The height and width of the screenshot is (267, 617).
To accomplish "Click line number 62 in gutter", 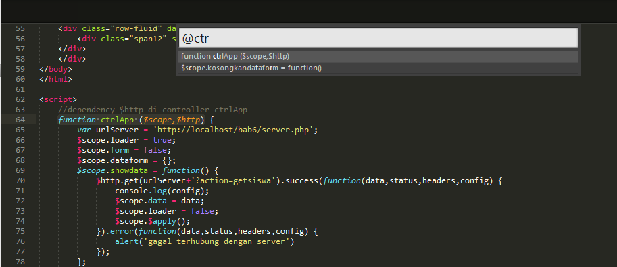I will [20, 99].
